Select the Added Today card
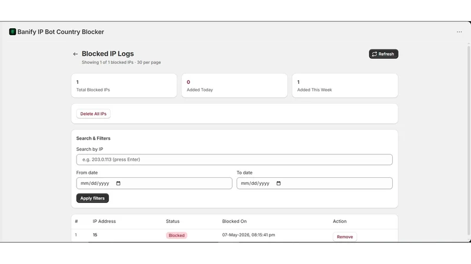 click(x=234, y=86)
